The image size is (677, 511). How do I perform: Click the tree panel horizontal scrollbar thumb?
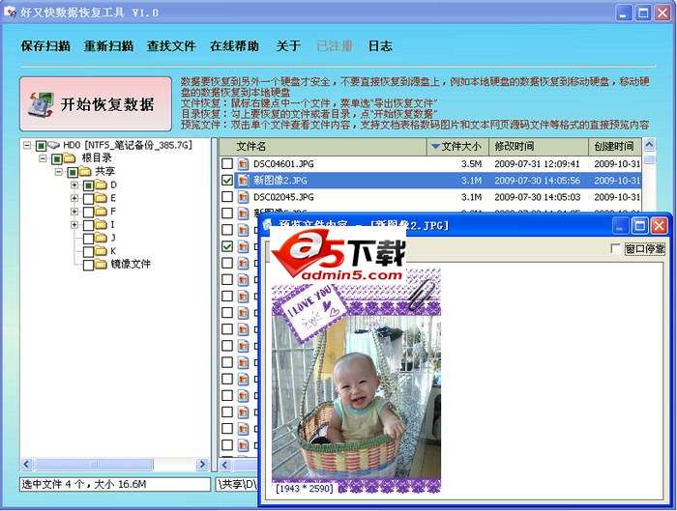click(x=94, y=465)
